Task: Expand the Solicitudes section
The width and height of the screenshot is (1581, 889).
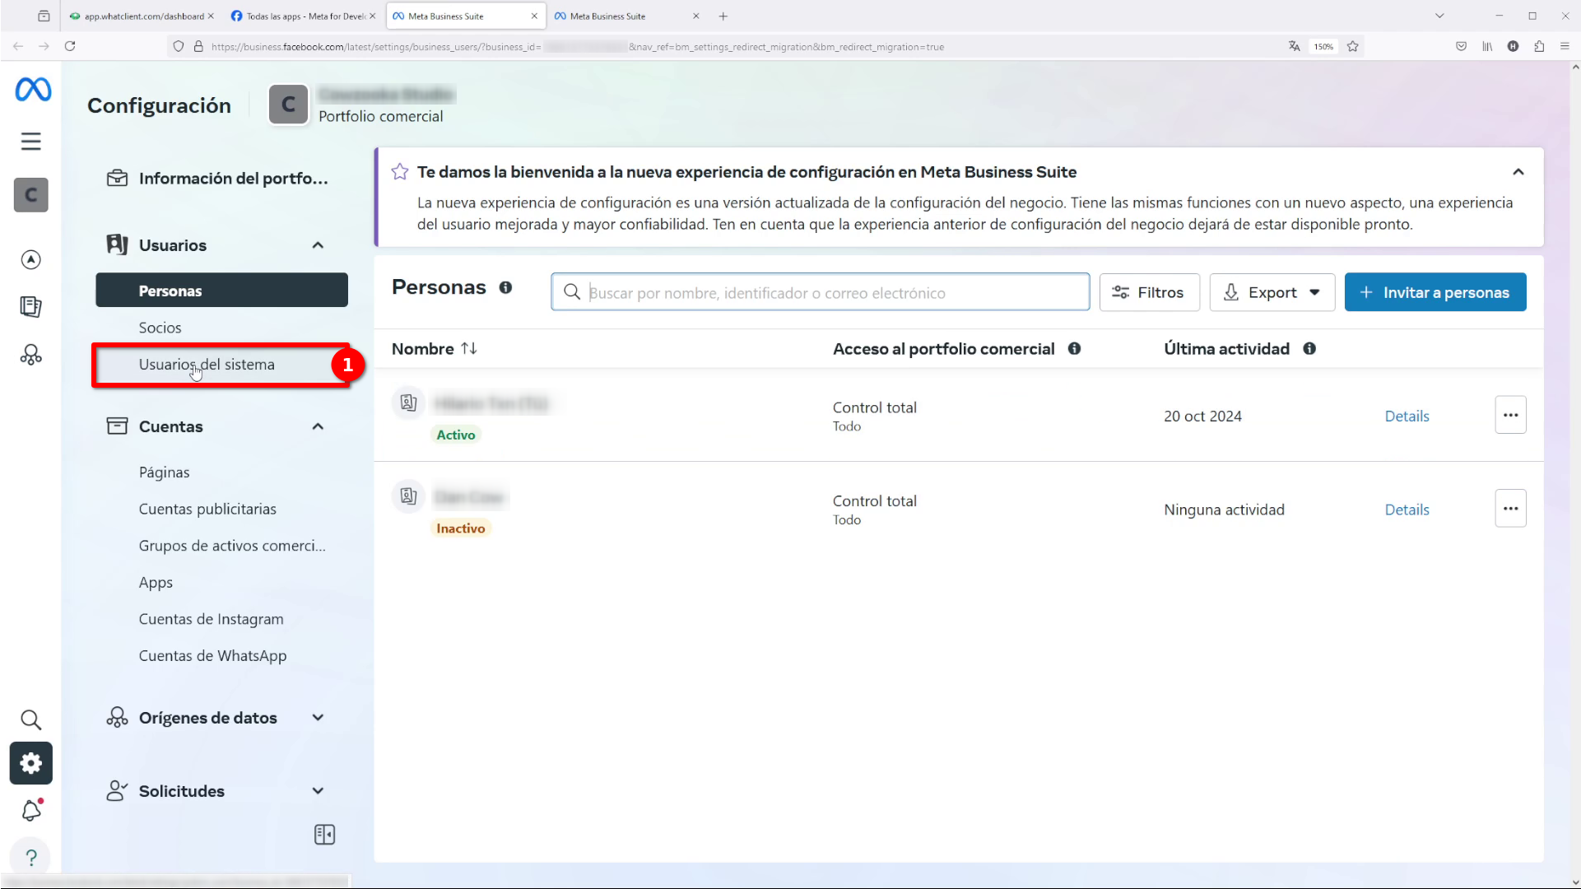Action: tap(318, 791)
